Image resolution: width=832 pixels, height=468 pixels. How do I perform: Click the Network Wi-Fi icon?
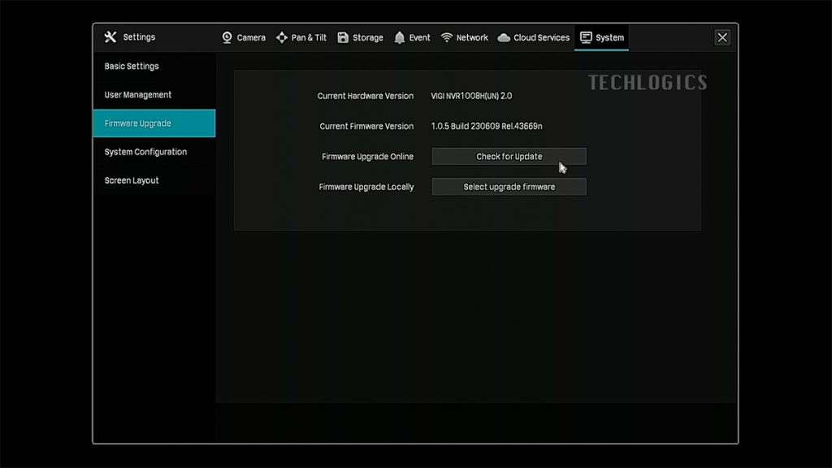(x=446, y=37)
